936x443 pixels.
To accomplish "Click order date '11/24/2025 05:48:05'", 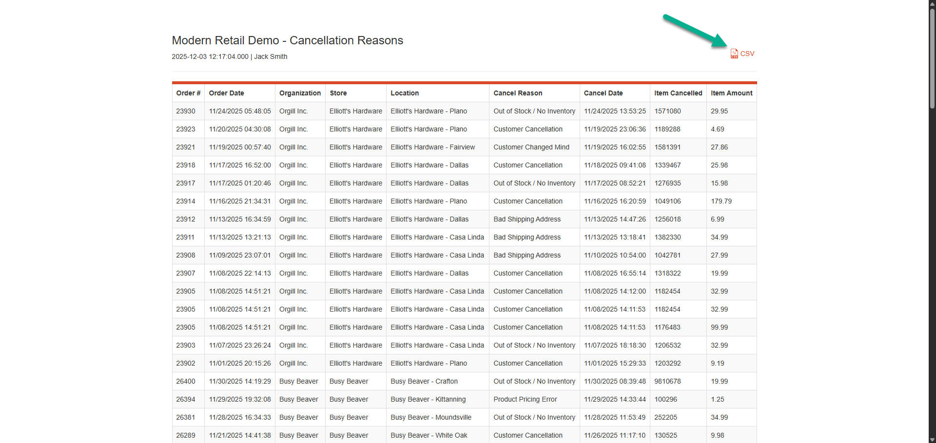I will click(240, 111).
